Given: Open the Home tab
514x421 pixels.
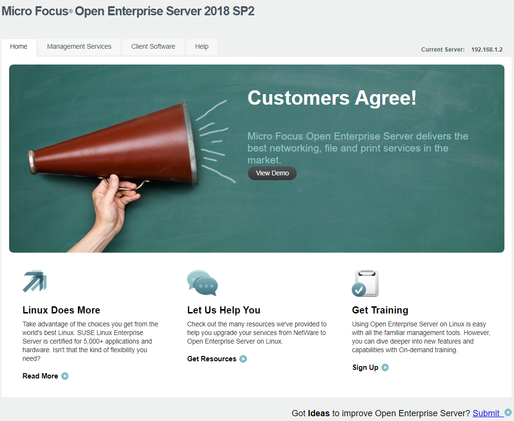Looking at the screenshot, I should click(19, 47).
